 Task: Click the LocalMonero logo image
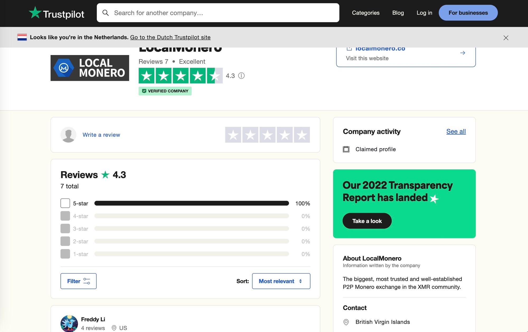click(x=90, y=68)
